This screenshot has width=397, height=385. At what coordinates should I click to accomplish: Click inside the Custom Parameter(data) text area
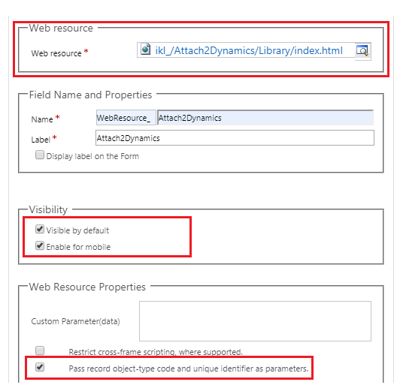tap(255, 321)
